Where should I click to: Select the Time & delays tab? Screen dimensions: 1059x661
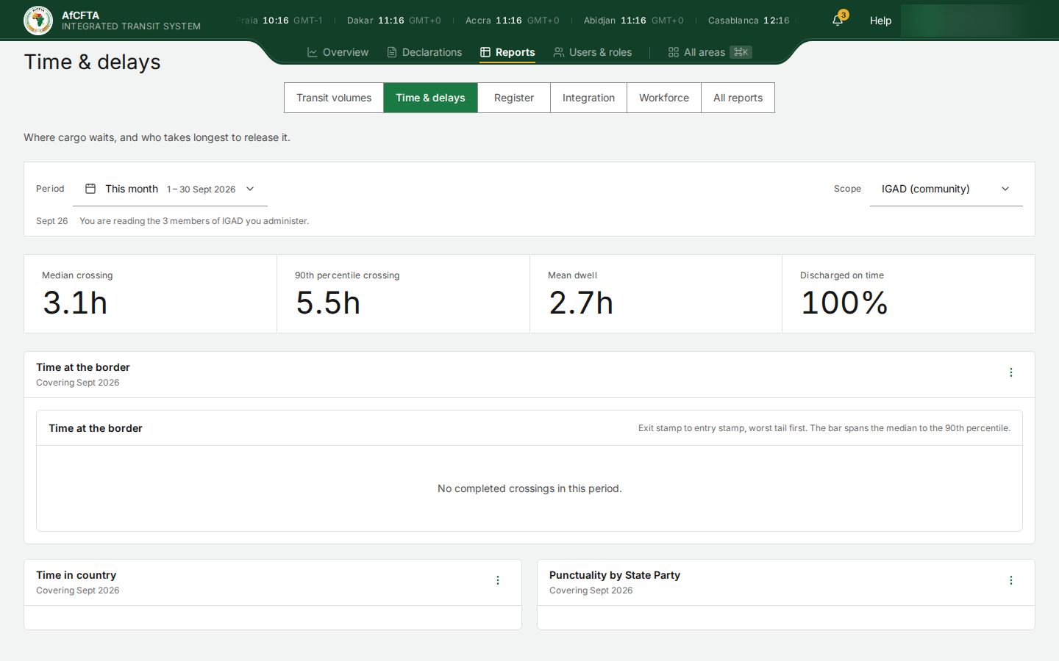(x=430, y=98)
